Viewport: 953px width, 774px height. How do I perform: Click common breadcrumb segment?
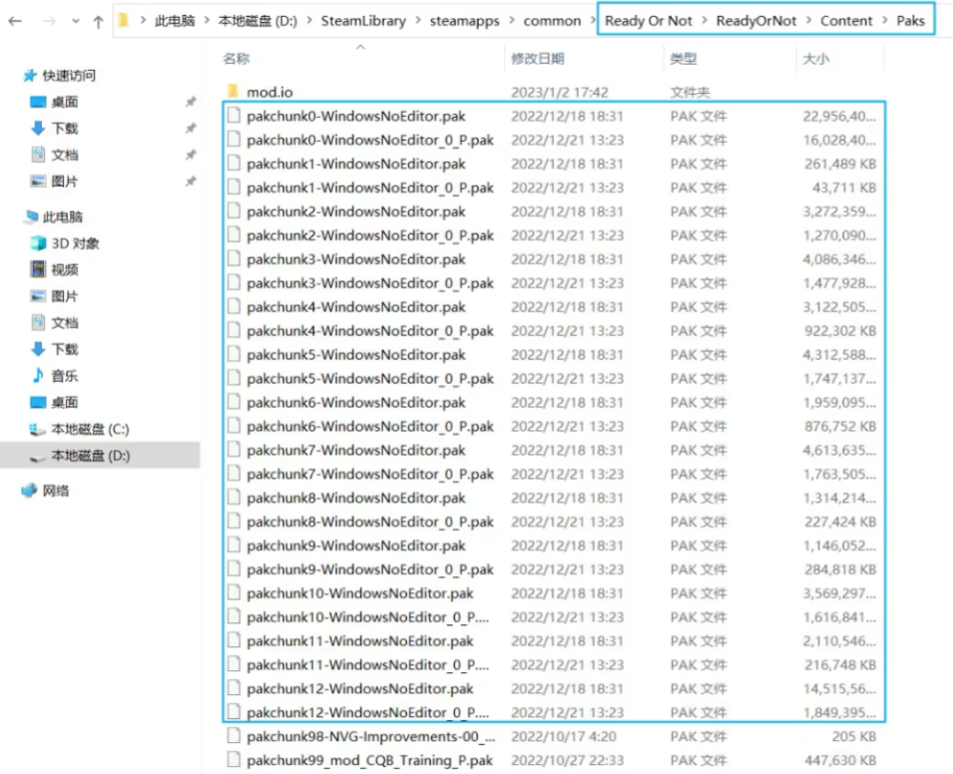click(x=552, y=21)
